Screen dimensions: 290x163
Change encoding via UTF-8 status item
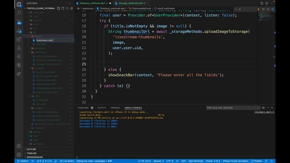(170, 161)
